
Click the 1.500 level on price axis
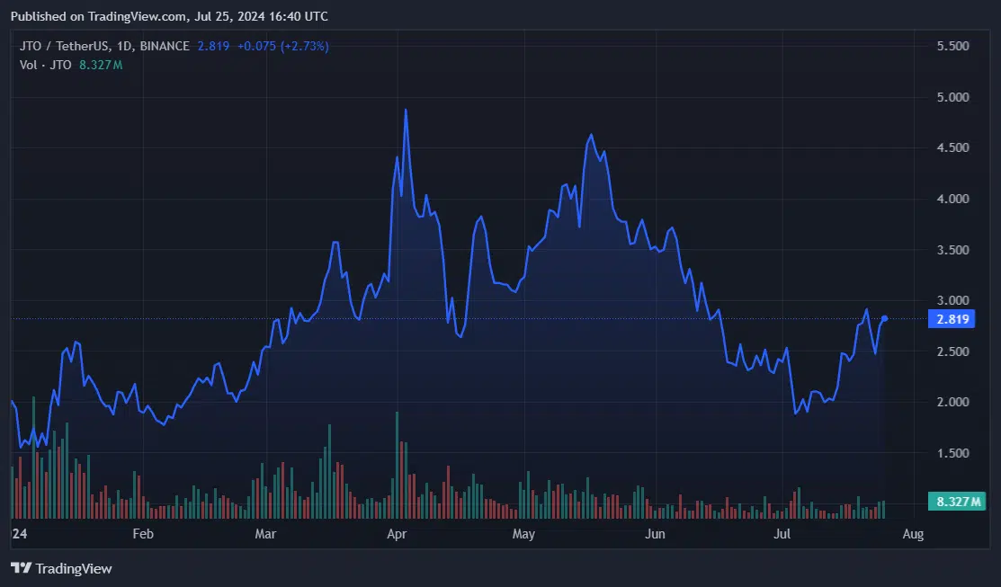[953, 454]
